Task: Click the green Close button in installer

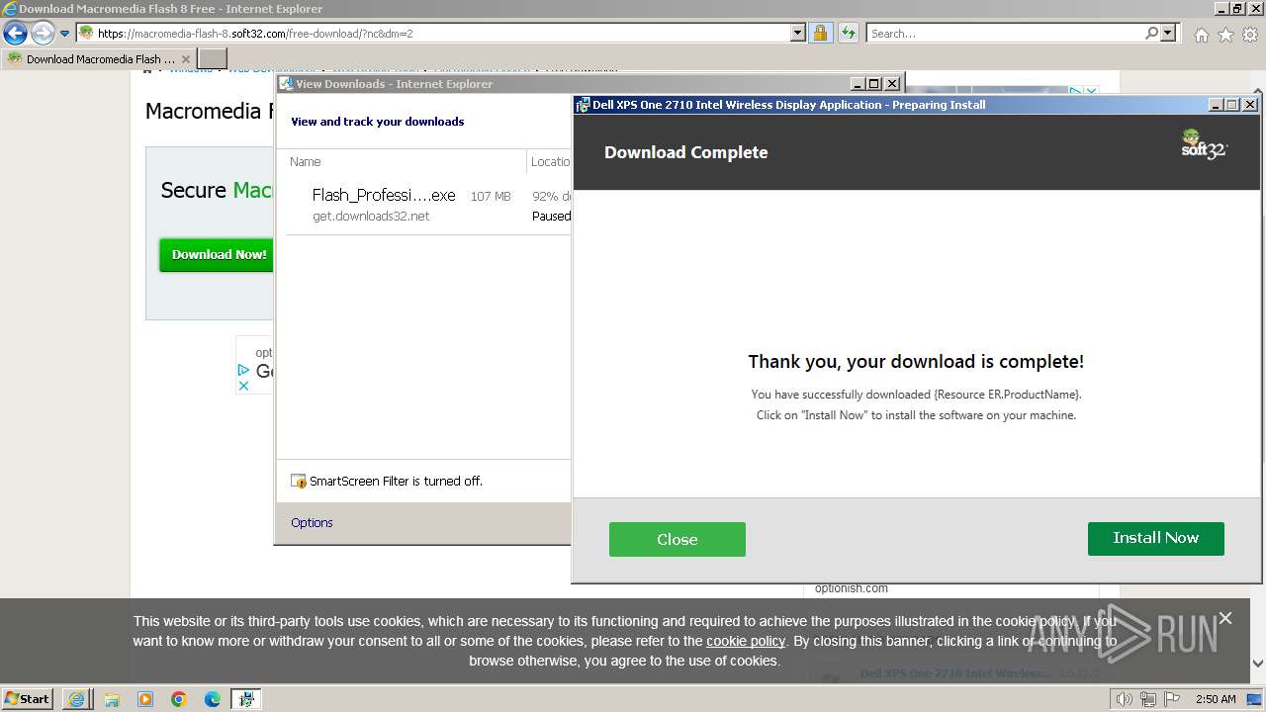Action: tap(678, 539)
